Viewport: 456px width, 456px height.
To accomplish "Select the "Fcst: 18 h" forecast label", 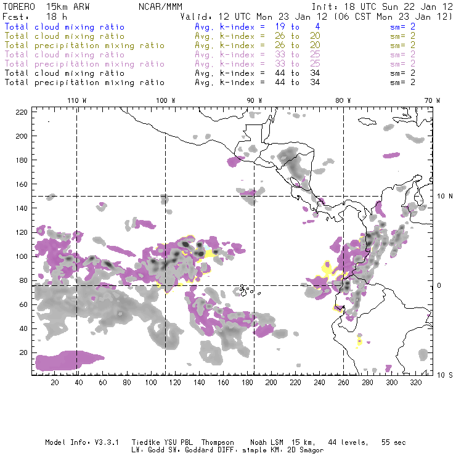I will click(35, 17).
